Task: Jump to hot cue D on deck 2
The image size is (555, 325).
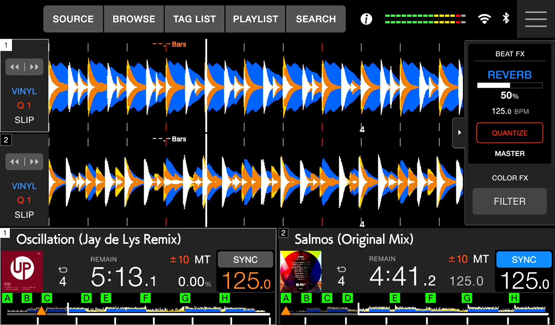Action: pos(347,298)
